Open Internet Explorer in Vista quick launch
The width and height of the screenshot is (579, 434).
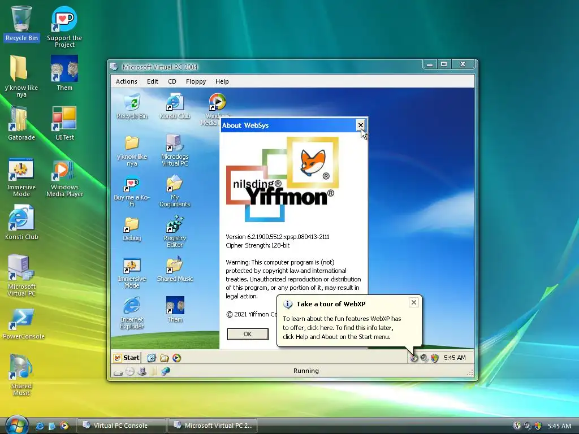[40, 426]
